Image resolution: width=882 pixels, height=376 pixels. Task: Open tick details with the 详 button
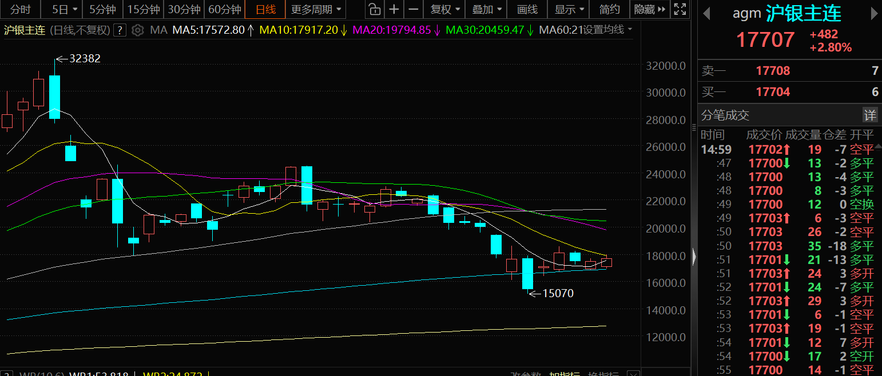pyautogui.click(x=869, y=115)
